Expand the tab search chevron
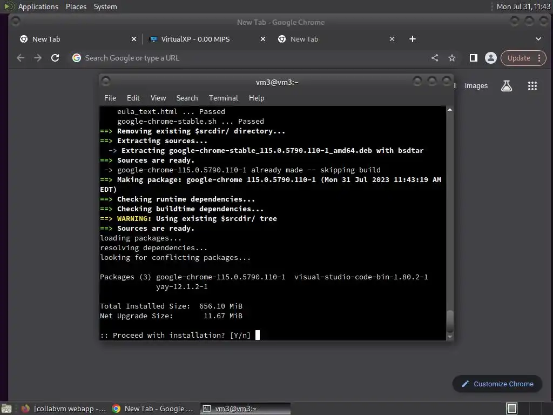553x415 pixels. (x=538, y=39)
